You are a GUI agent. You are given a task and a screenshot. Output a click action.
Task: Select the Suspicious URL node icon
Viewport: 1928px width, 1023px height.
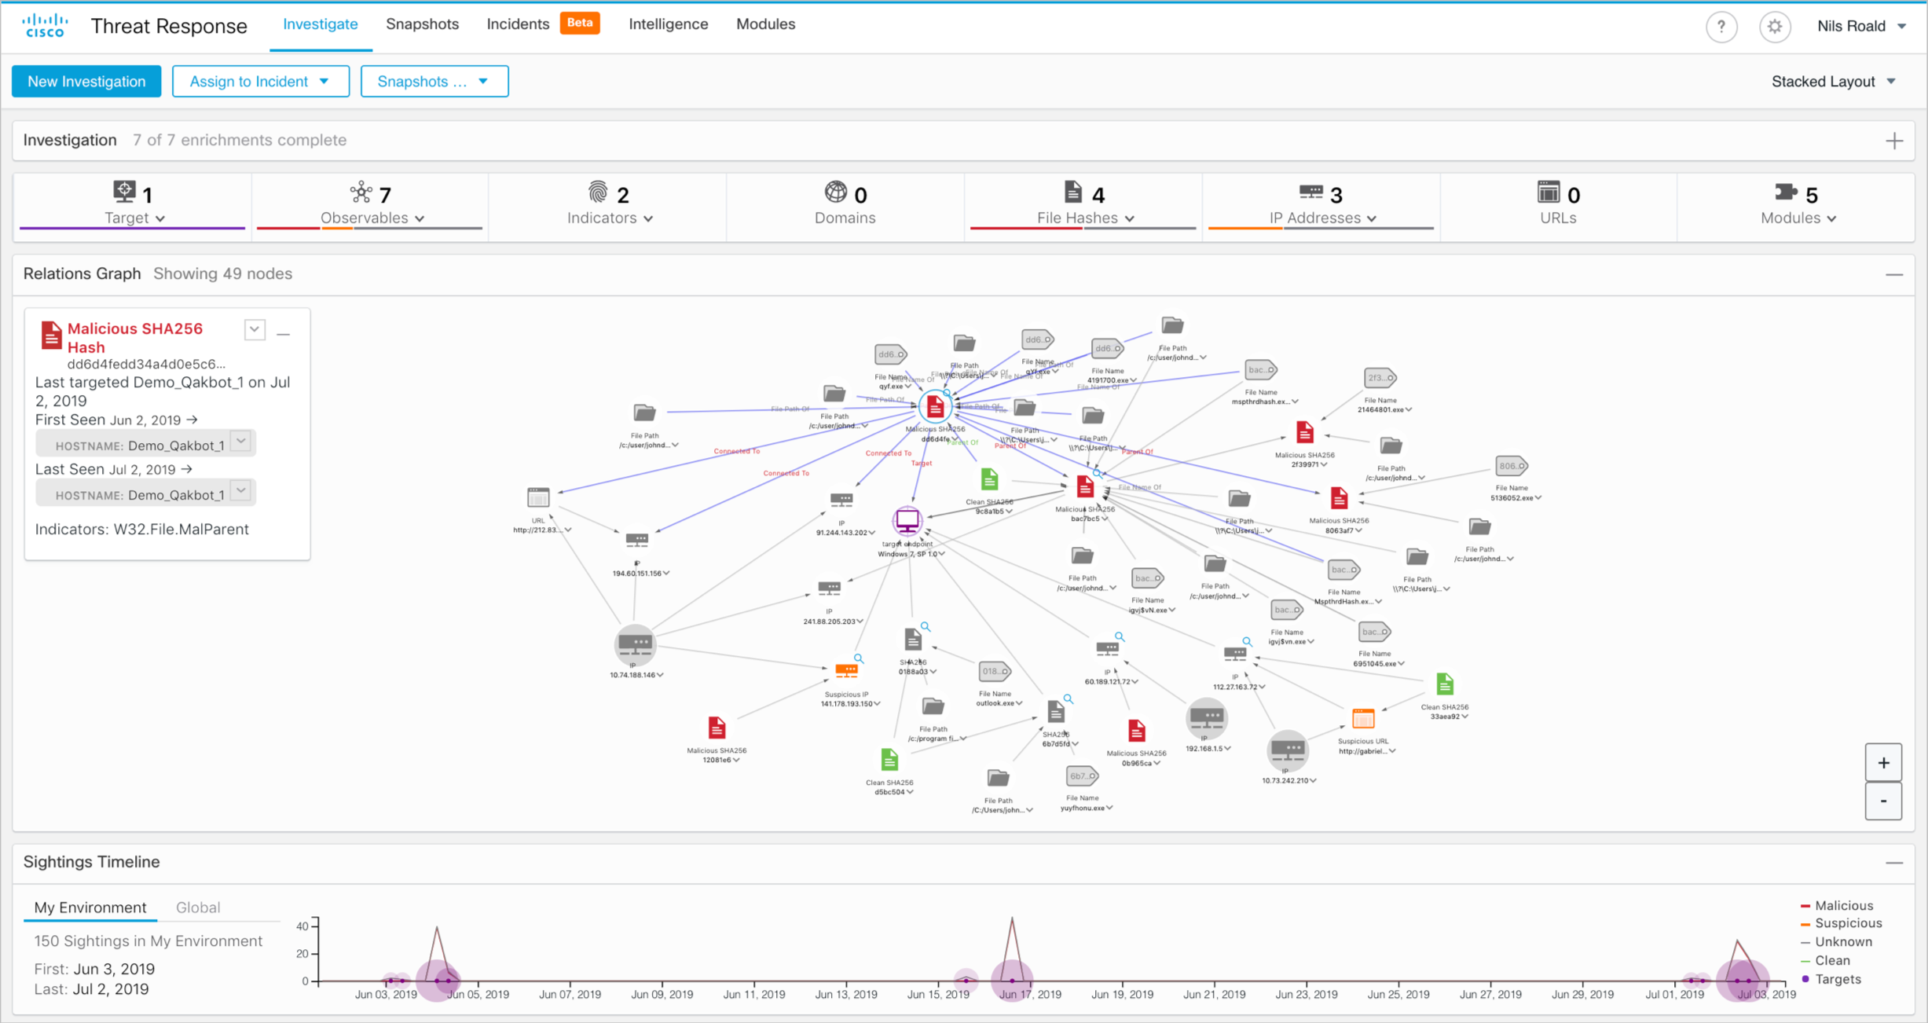click(1363, 718)
